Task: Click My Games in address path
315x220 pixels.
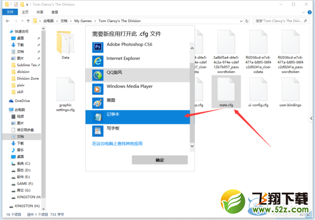Action: coord(83,21)
